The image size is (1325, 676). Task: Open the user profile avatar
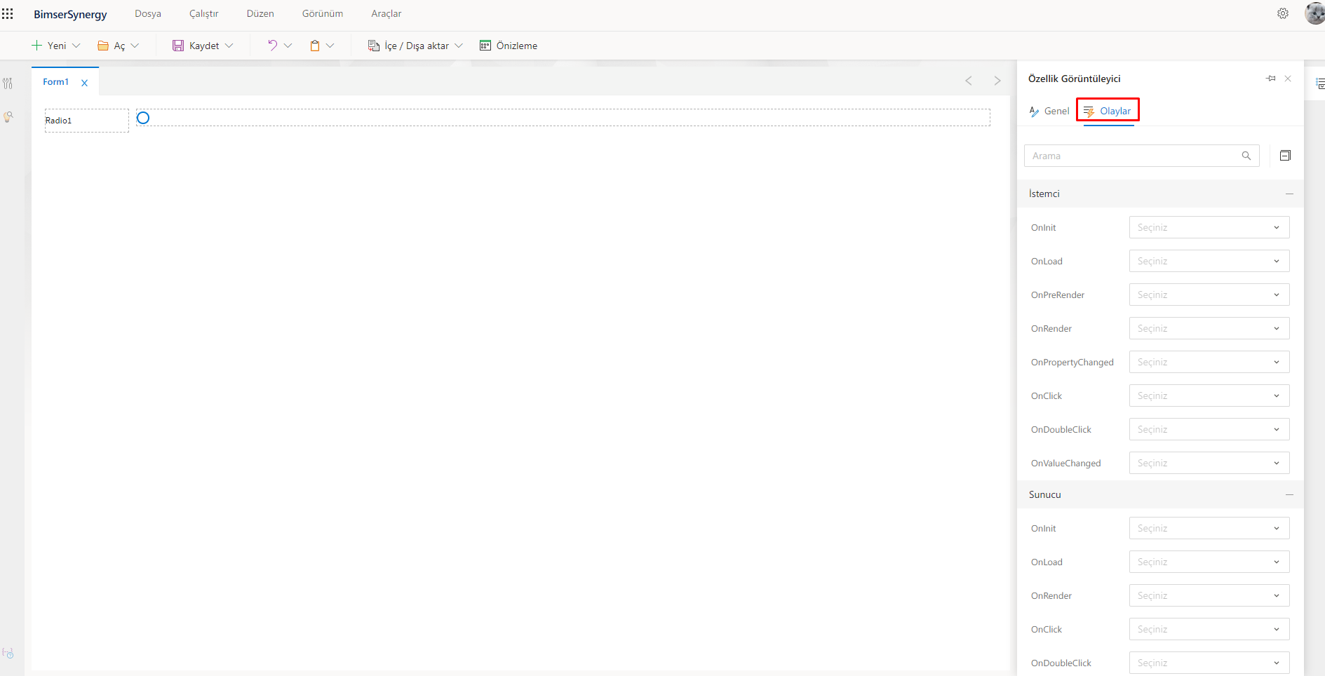click(x=1314, y=13)
